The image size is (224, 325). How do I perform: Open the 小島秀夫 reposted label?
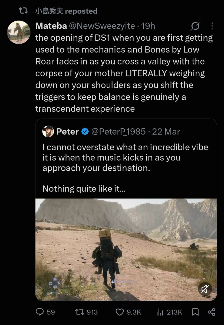coord(66,11)
